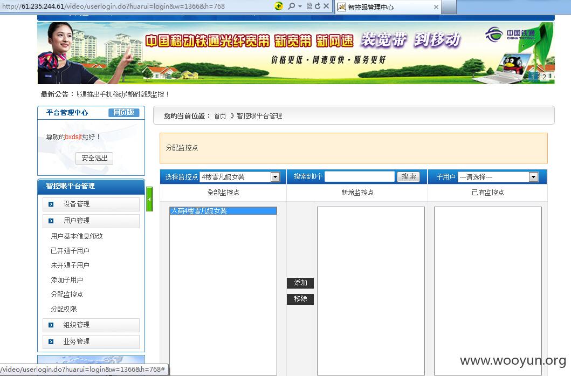The height and width of the screenshot is (376, 571).
Task: Open 已开通子用户 list
Action: [x=70, y=251]
